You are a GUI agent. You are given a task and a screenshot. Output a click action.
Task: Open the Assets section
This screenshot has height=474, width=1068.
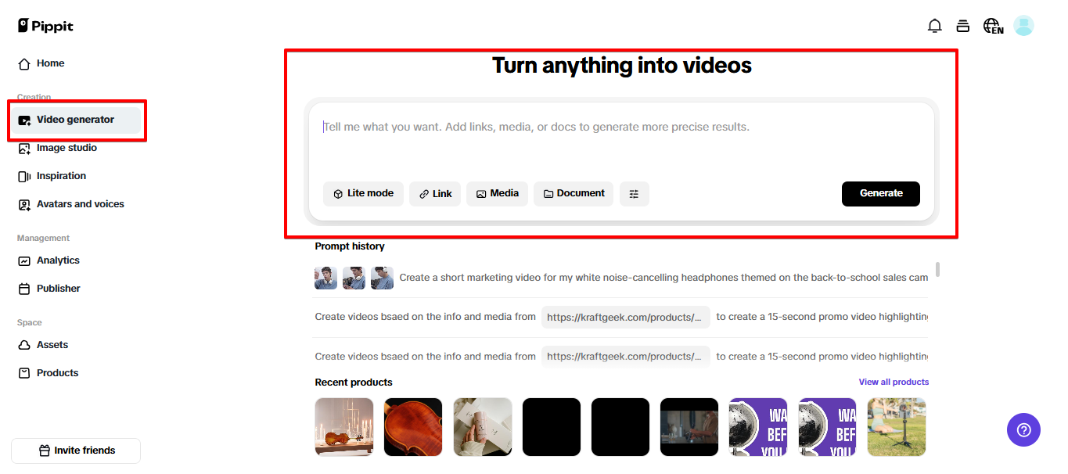[52, 344]
